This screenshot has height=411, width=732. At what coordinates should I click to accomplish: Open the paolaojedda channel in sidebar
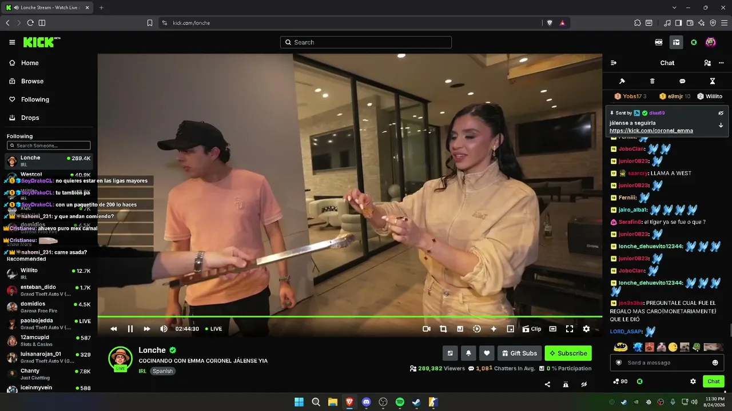click(49, 324)
